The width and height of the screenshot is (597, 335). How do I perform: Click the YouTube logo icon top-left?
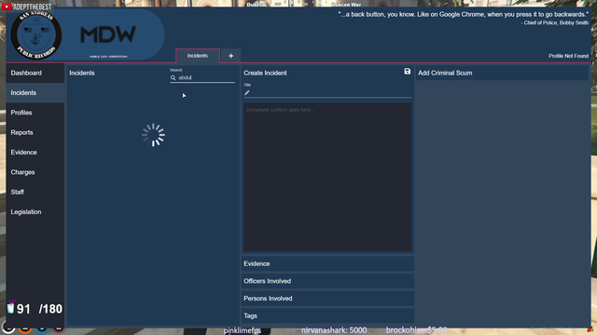[x=7, y=7]
